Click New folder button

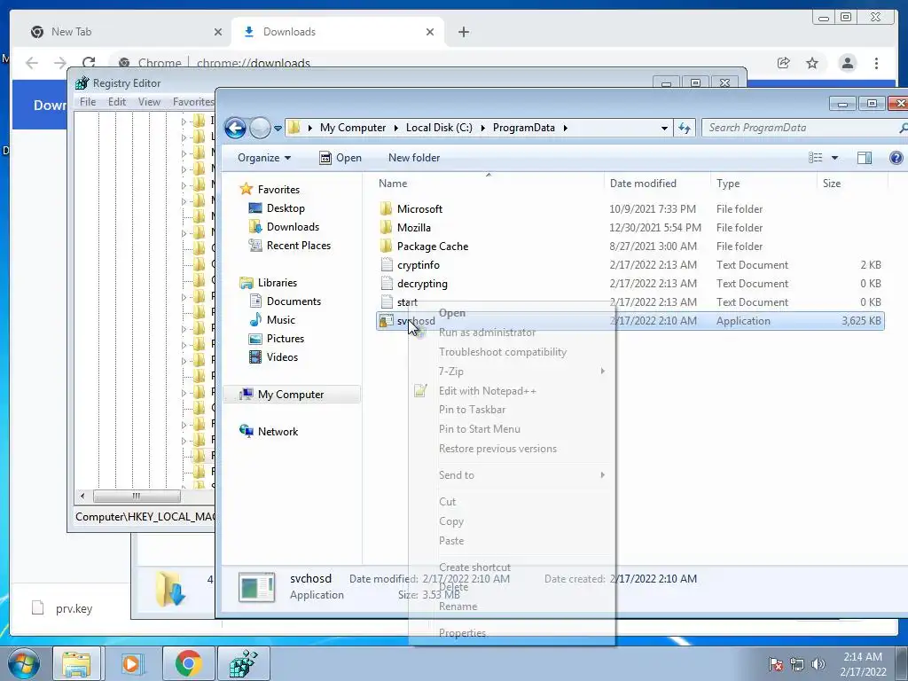coord(414,158)
